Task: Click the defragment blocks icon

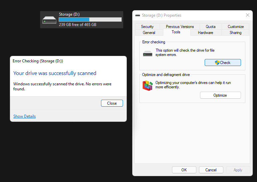Action: tap(148, 85)
